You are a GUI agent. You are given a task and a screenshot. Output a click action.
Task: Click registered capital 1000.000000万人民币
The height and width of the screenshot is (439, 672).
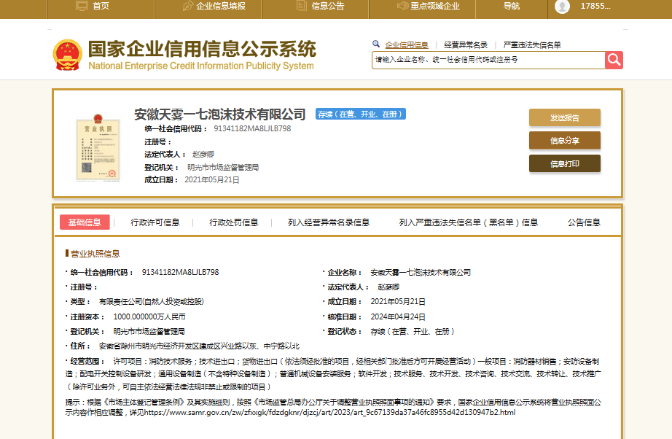[x=149, y=316]
